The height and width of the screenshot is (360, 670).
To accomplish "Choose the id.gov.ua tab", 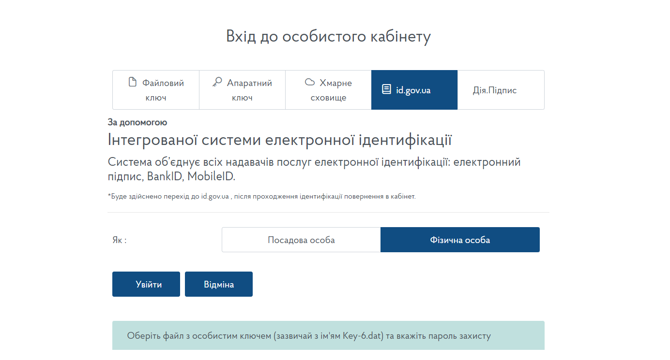I will click(414, 90).
